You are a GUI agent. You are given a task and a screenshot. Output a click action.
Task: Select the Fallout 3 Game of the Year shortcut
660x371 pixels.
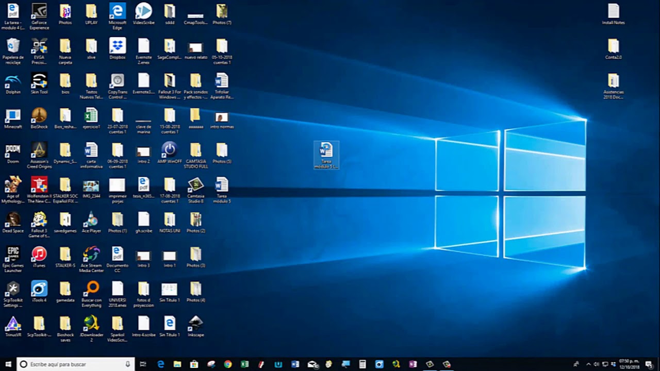click(39, 225)
